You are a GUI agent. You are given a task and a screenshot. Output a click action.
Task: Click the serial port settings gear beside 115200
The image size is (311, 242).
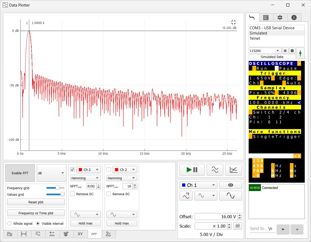click(285, 51)
